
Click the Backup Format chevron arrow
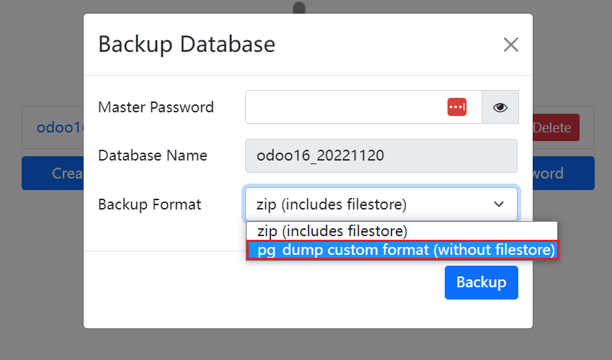499,204
